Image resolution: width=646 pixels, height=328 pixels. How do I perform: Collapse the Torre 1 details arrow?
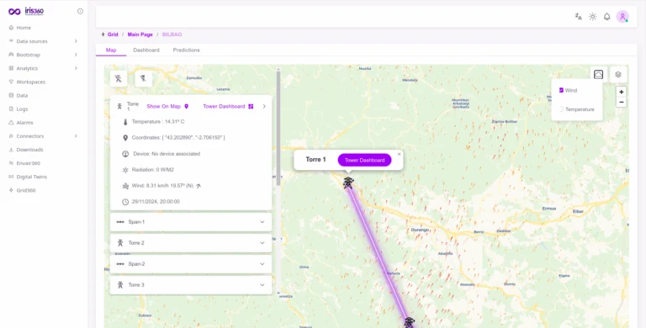tap(264, 106)
